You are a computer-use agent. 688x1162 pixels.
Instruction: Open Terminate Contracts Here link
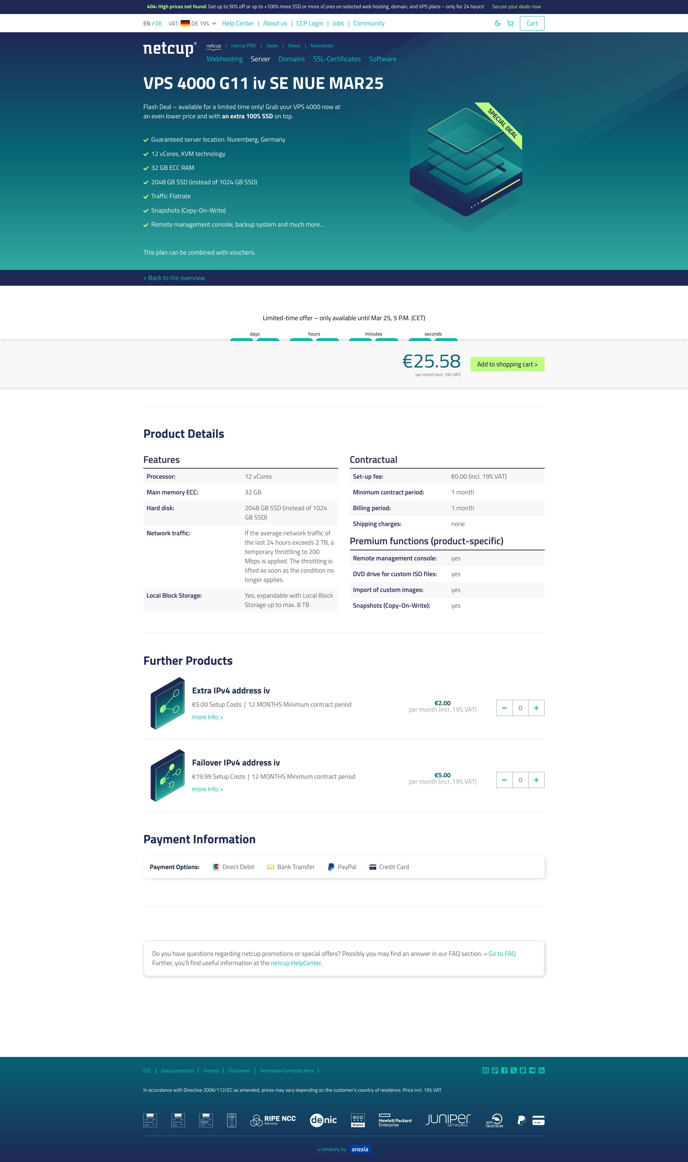coord(287,1071)
